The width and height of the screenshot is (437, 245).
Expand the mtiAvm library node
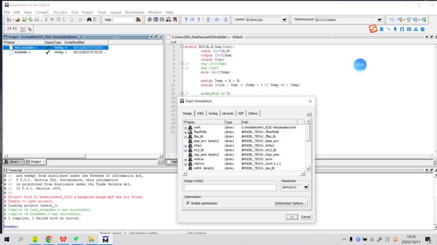click(x=185, y=159)
